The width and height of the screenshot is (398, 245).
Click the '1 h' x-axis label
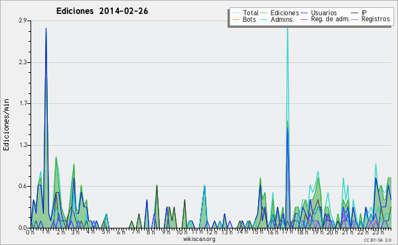pos(46,232)
